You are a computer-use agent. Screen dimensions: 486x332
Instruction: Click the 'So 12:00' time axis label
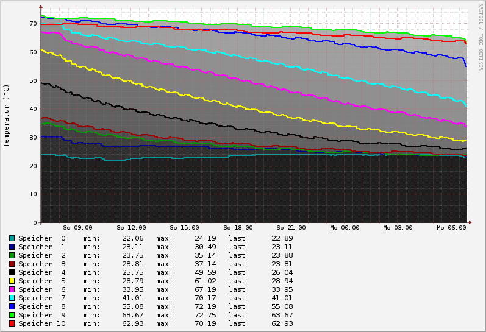131,228
